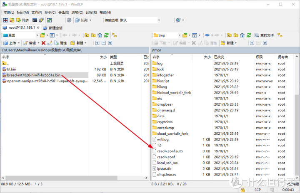Click the local path bar C:\Users\Maohuihua
300x193 pixels.
(75, 50)
